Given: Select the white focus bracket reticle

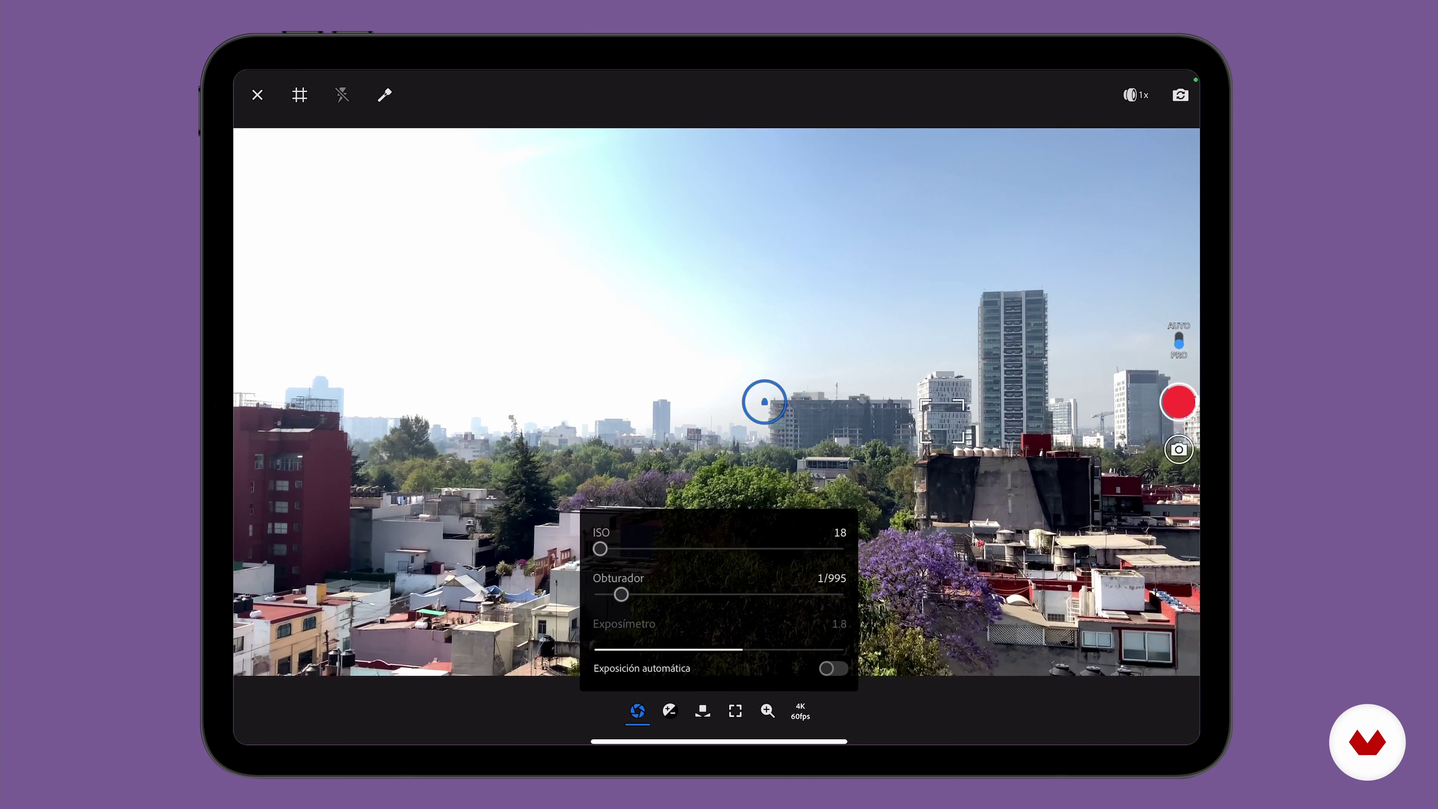Looking at the screenshot, I should (942, 421).
